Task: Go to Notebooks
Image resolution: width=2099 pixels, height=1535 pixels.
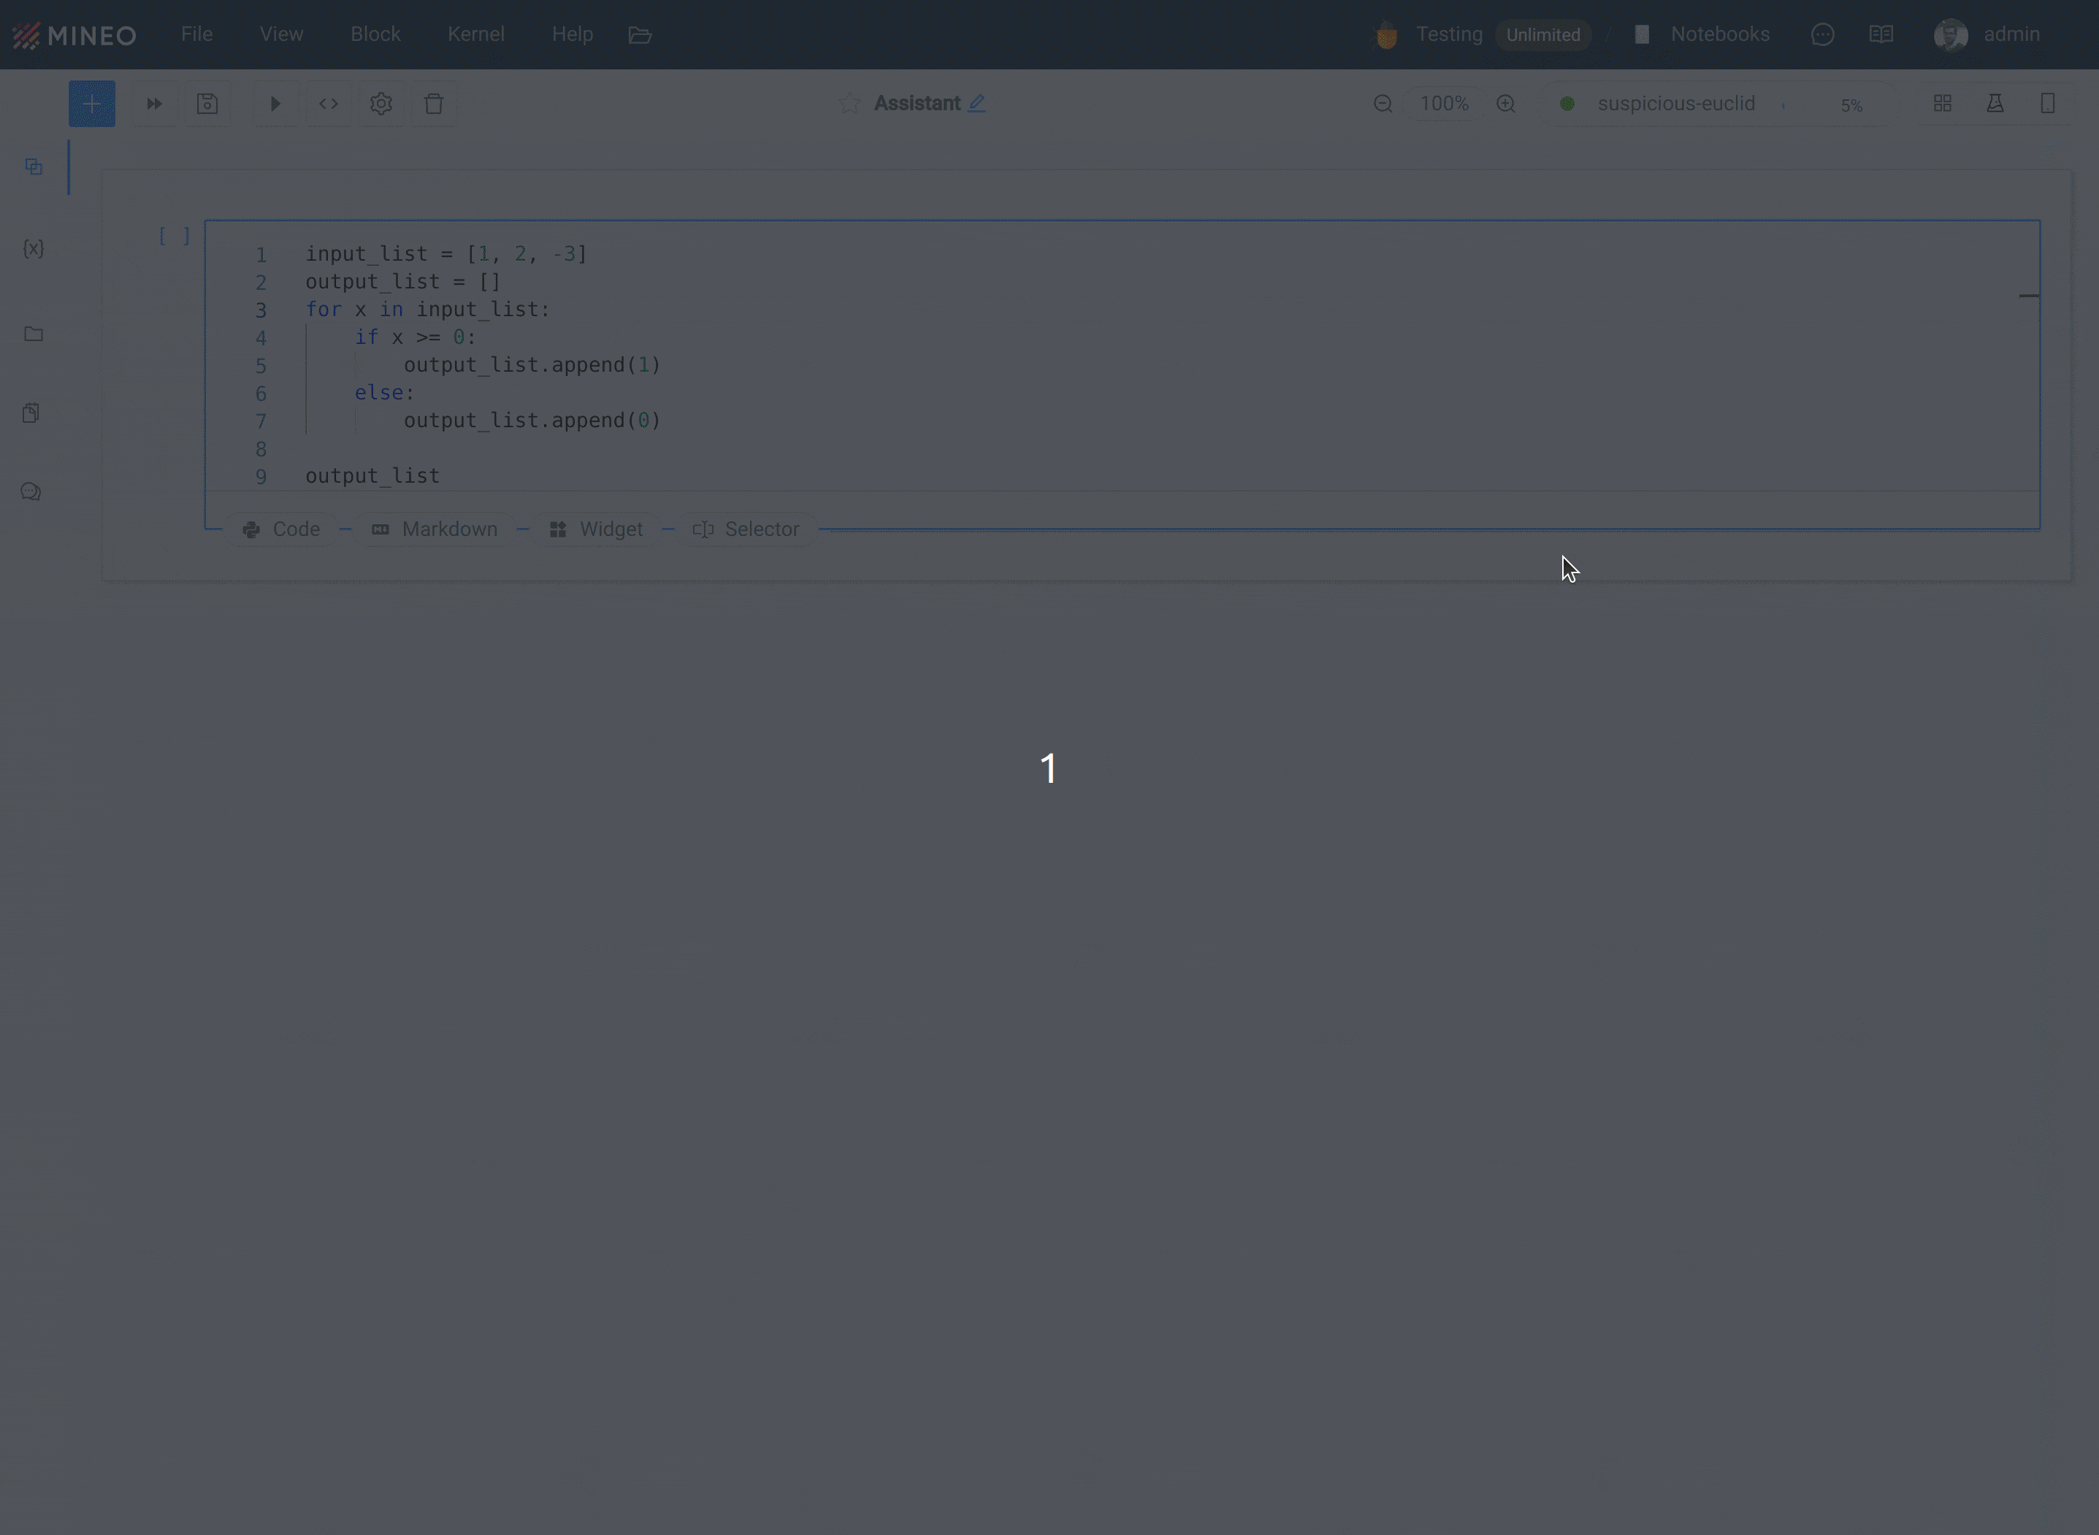Action: [x=1719, y=34]
